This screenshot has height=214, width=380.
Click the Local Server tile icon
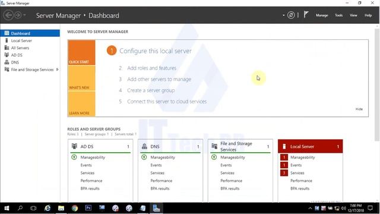(284, 147)
